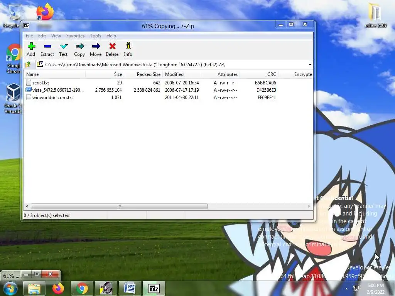Click the Add toolbar icon
Image resolution: width=395 pixels, height=296 pixels.
click(31, 46)
